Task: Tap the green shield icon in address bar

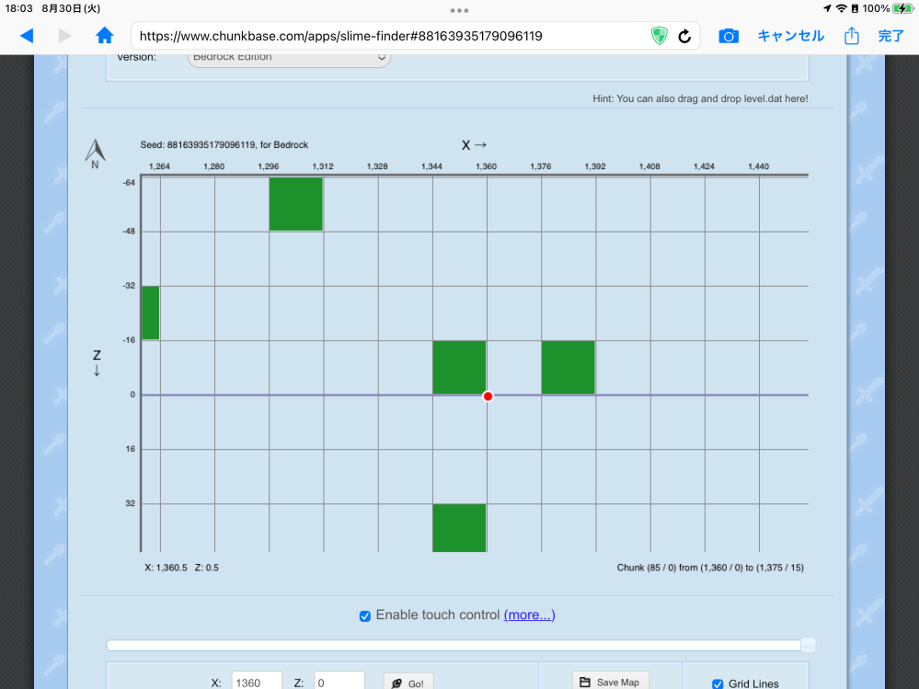Action: click(x=660, y=36)
